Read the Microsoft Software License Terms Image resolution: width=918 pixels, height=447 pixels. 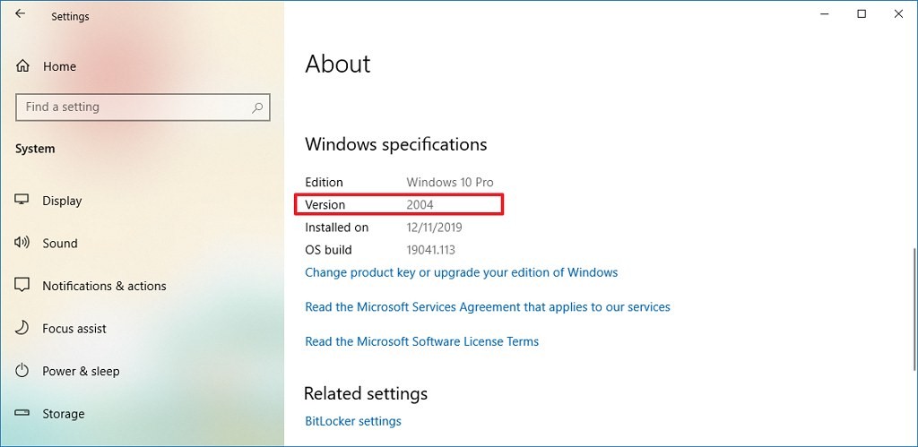pyautogui.click(x=421, y=341)
